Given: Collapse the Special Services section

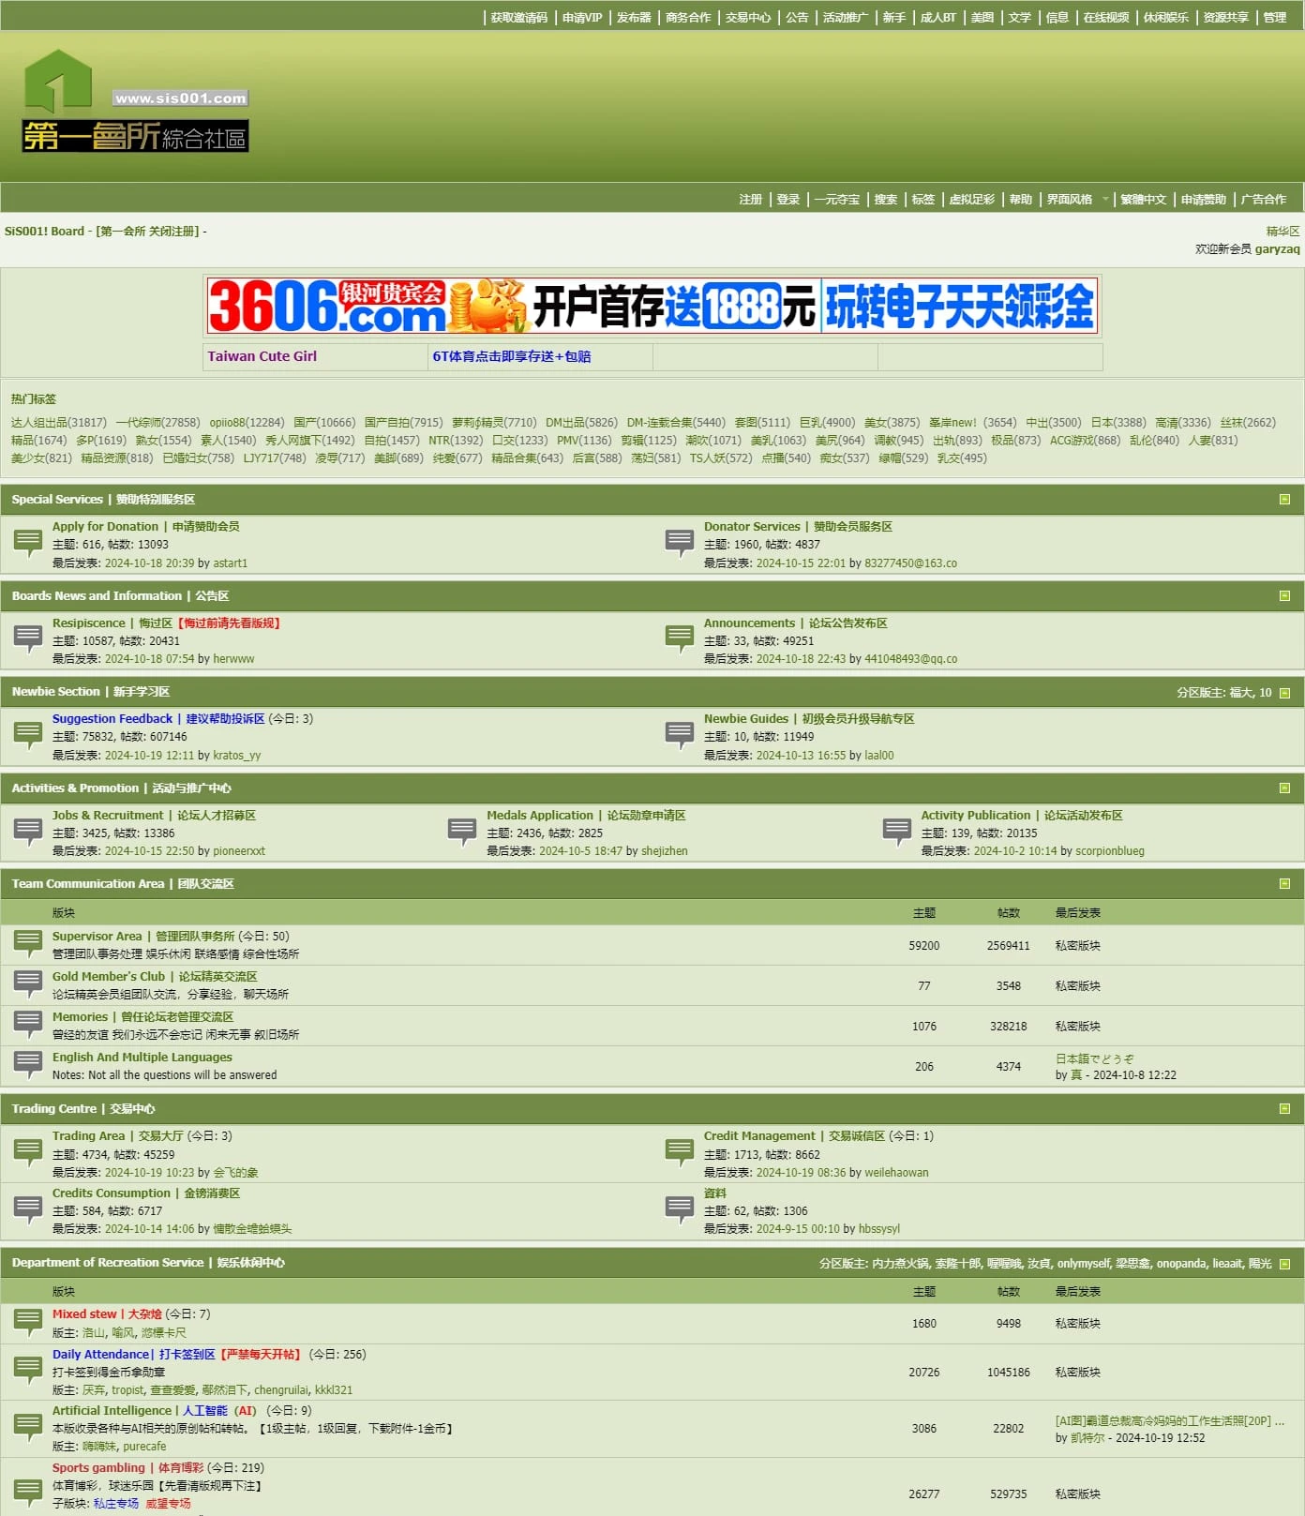Looking at the screenshot, I should click(1284, 500).
